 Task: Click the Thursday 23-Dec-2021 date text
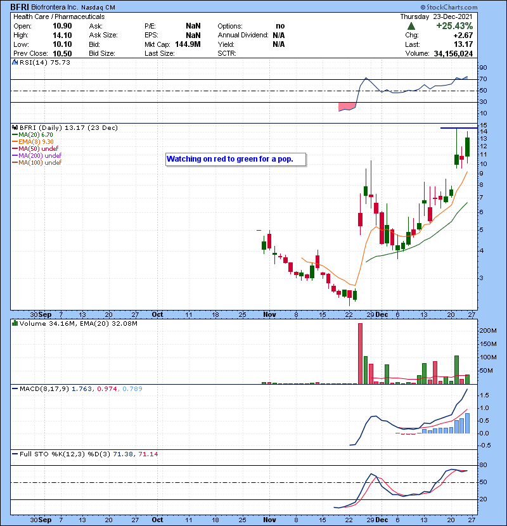(436, 16)
